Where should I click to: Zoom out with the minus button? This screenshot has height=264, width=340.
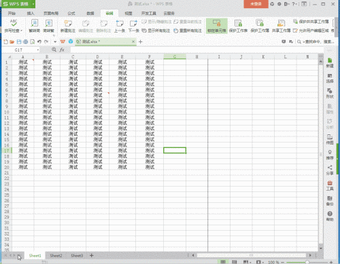pyautogui.click(x=282, y=262)
